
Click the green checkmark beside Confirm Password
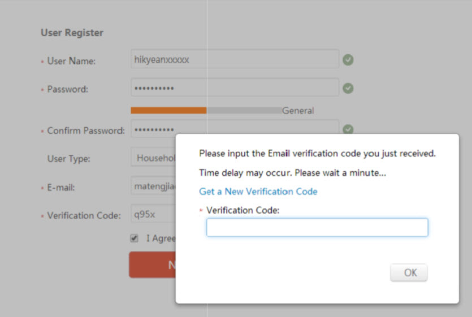coord(348,129)
